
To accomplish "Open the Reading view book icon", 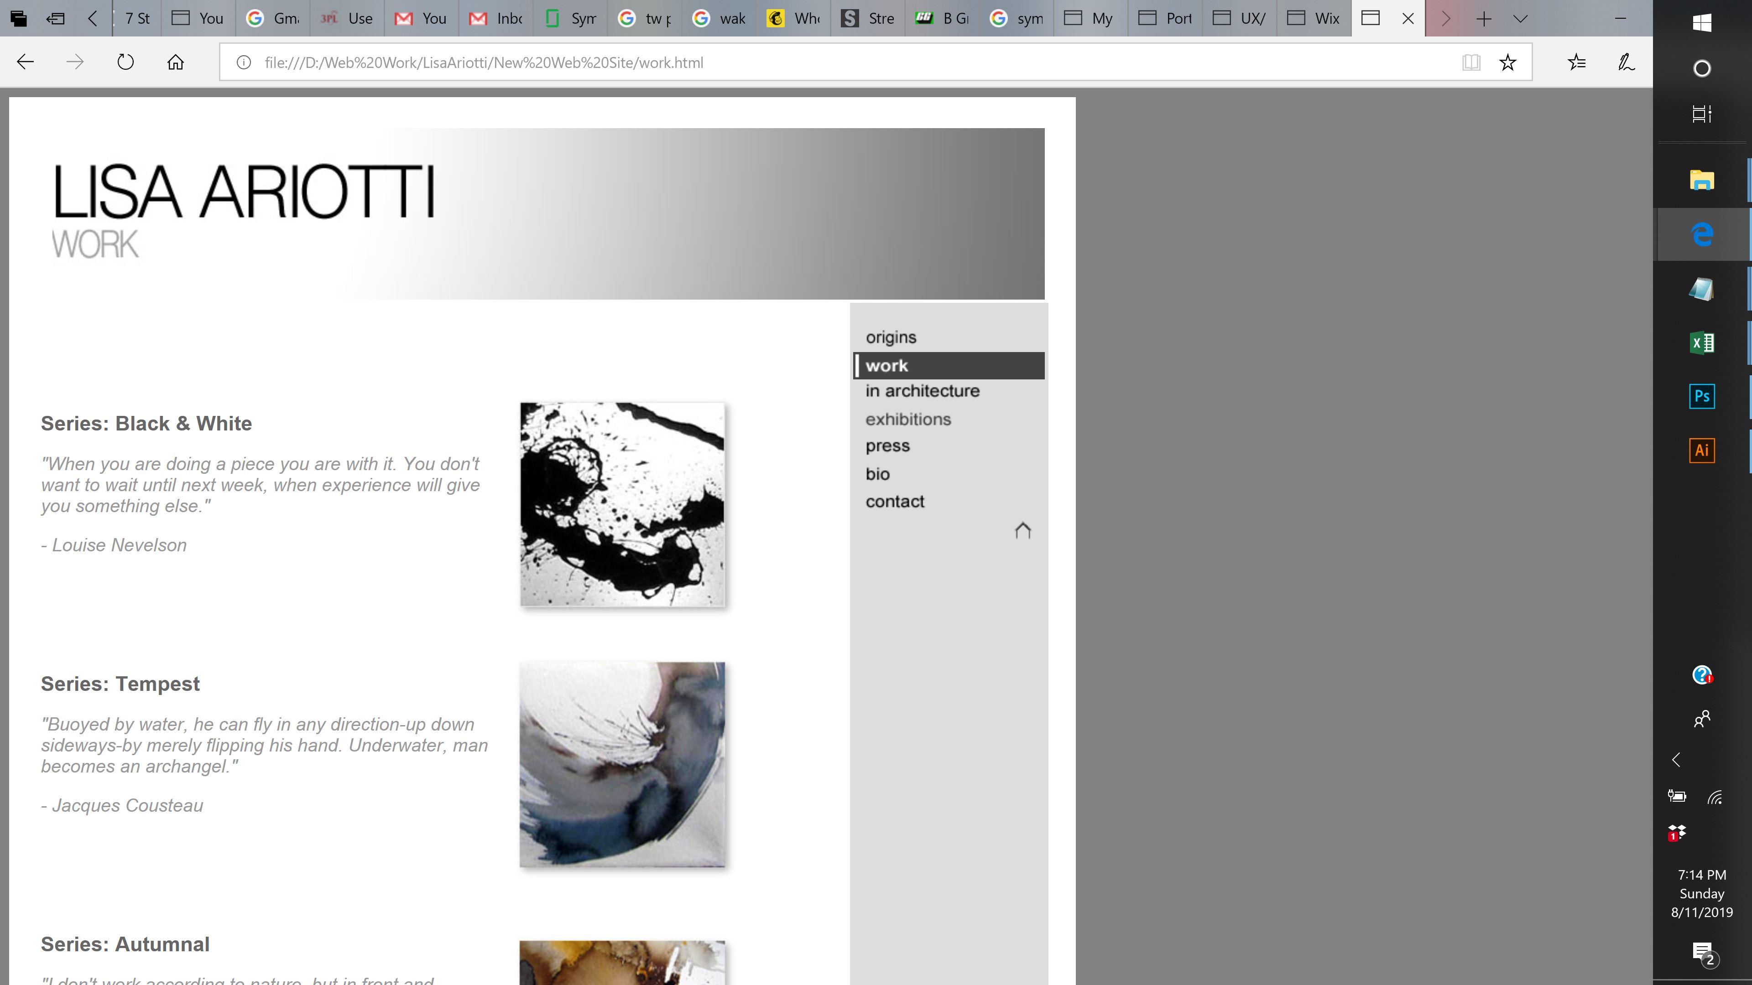I will click(x=1470, y=62).
